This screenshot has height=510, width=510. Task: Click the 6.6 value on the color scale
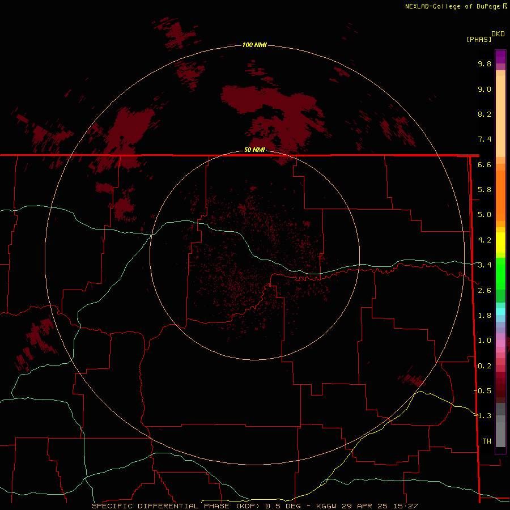coord(484,164)
